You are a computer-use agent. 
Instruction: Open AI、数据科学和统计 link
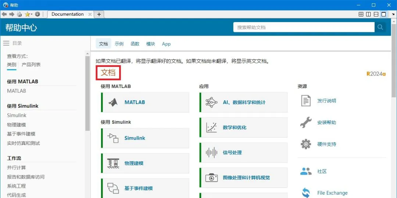click(244, 102)
